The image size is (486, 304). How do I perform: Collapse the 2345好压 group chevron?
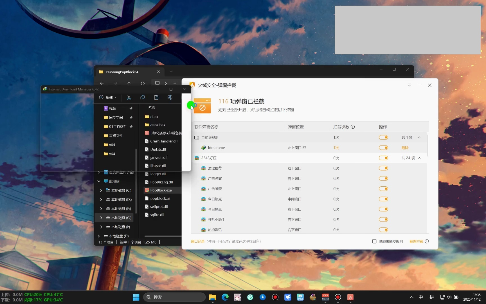419,158
